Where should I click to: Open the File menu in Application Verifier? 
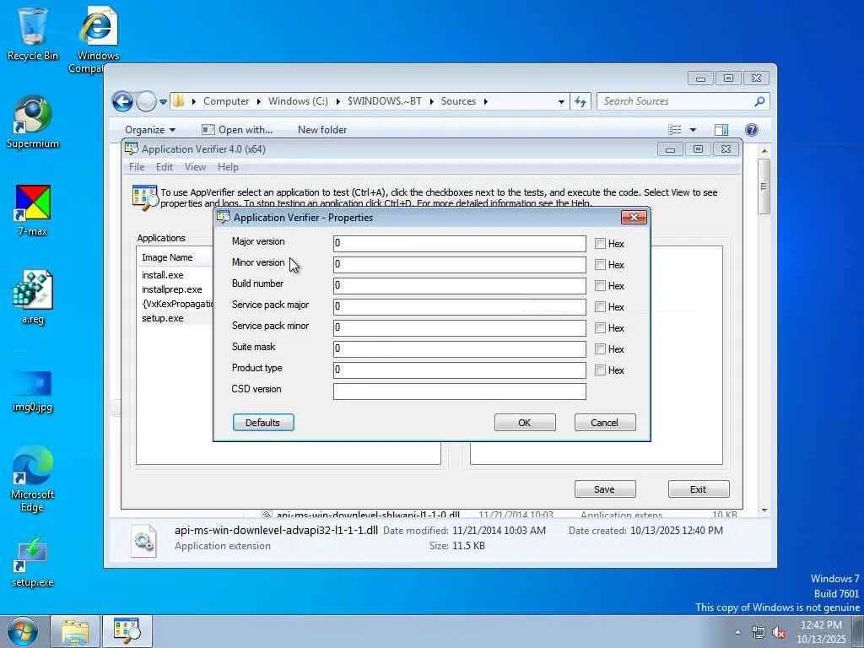coord(137,167)
